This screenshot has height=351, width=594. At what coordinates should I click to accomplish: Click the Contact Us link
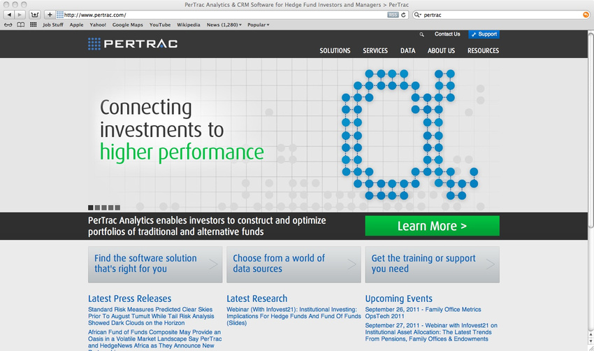click(447, 34)
